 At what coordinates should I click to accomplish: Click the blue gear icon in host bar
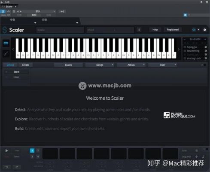185,15
